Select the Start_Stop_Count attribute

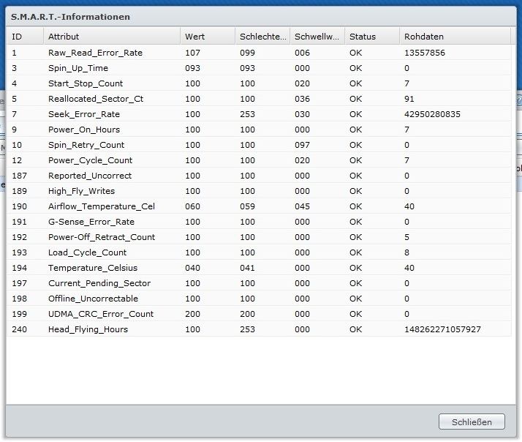pos(86,83)
